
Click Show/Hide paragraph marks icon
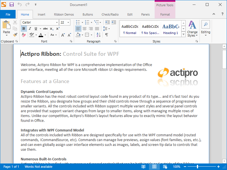click(x=107, y=35)
